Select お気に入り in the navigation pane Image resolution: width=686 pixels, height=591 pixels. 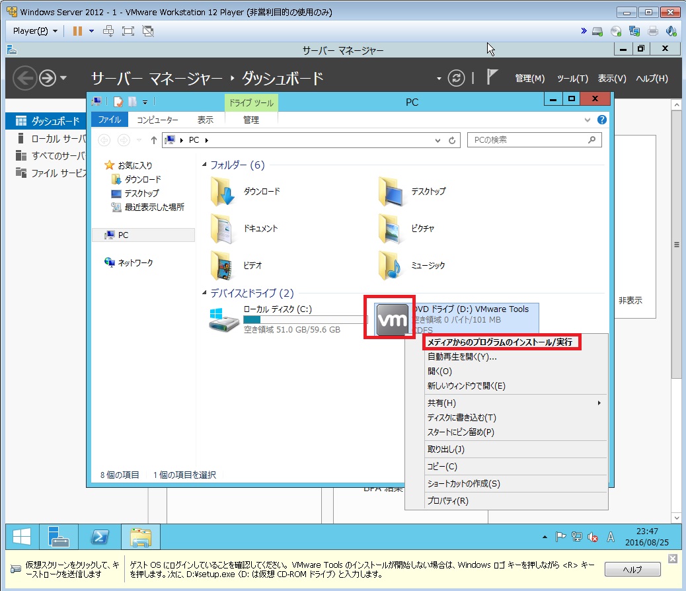click(x=129, y=165)
